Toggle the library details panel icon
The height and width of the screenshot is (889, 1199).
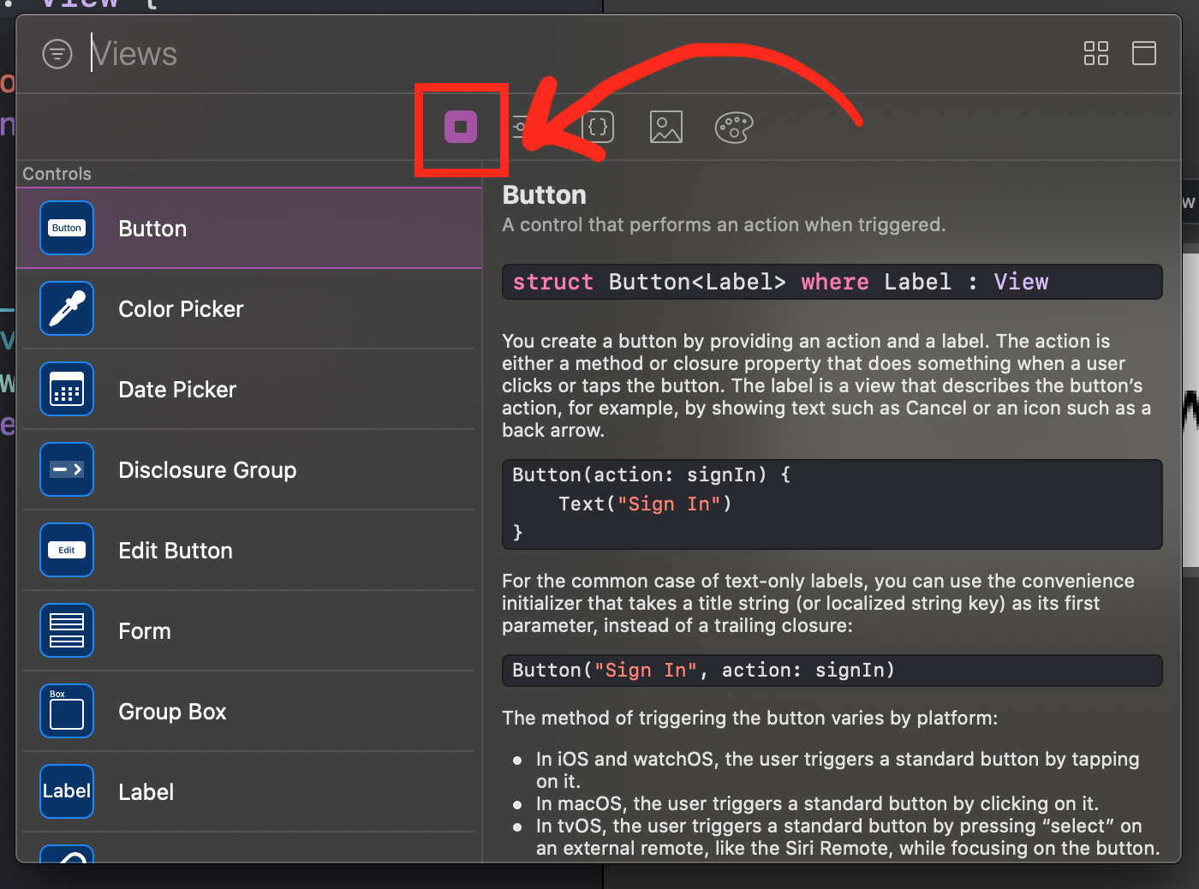pyautogui.click(x=1144, y=53)
